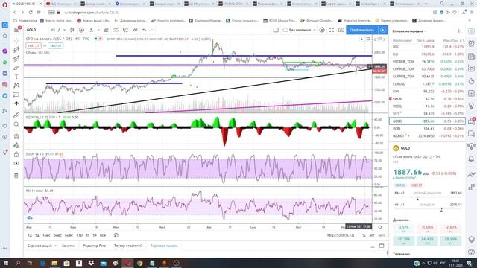Open the chat panel with notification badge
The height and width of the screenshot is (268, 477).
click(x=471, y=121)
